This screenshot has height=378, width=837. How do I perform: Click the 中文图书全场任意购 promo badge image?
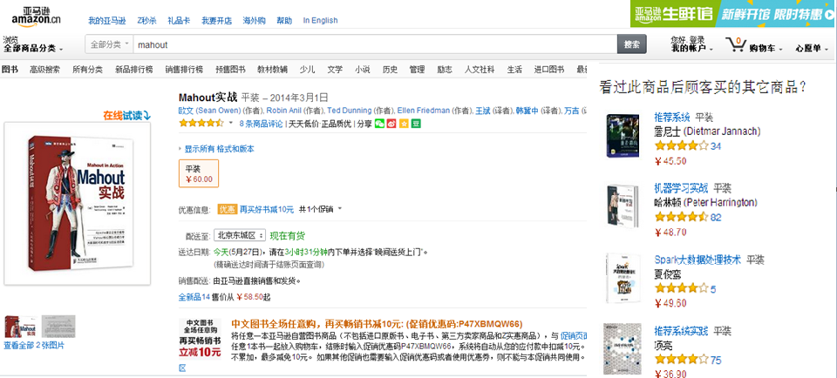200,339
